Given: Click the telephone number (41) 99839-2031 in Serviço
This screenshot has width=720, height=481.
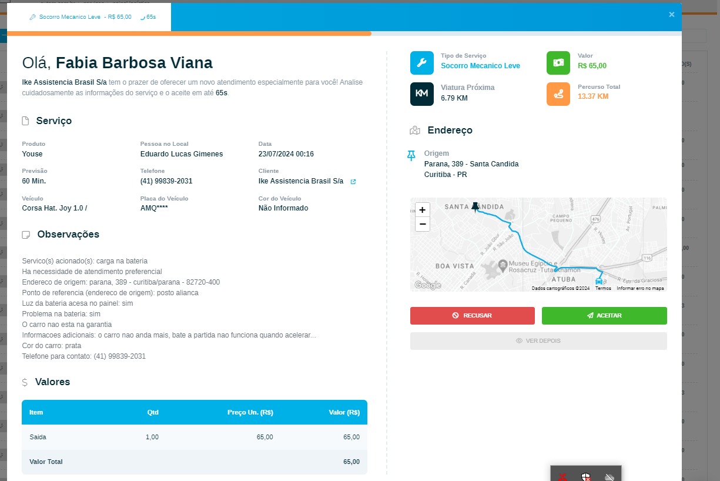Looking at the screenshot, I should (166, 181).
